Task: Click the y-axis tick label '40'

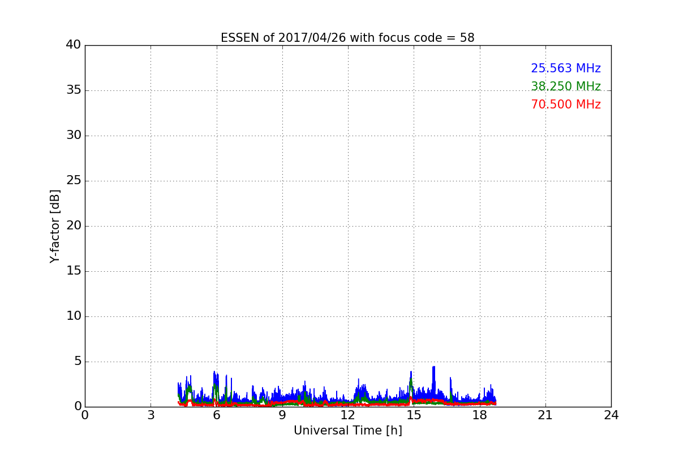Action: click(x=74, y=45)
